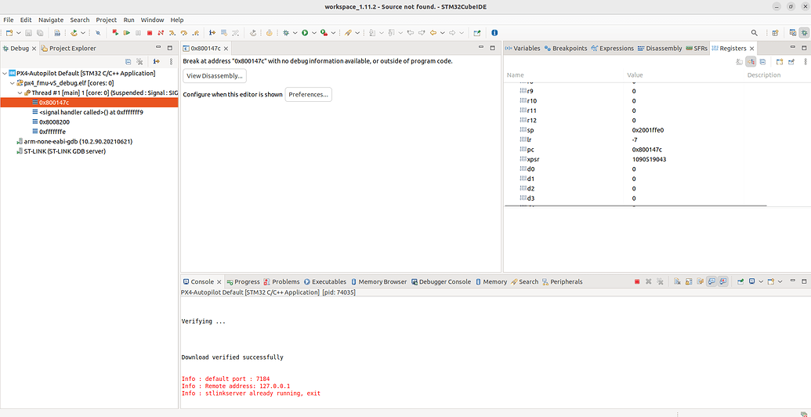Toggle the highlighted logical structure icon in Registers view
811x417 pixels.
tap(751, 62)
